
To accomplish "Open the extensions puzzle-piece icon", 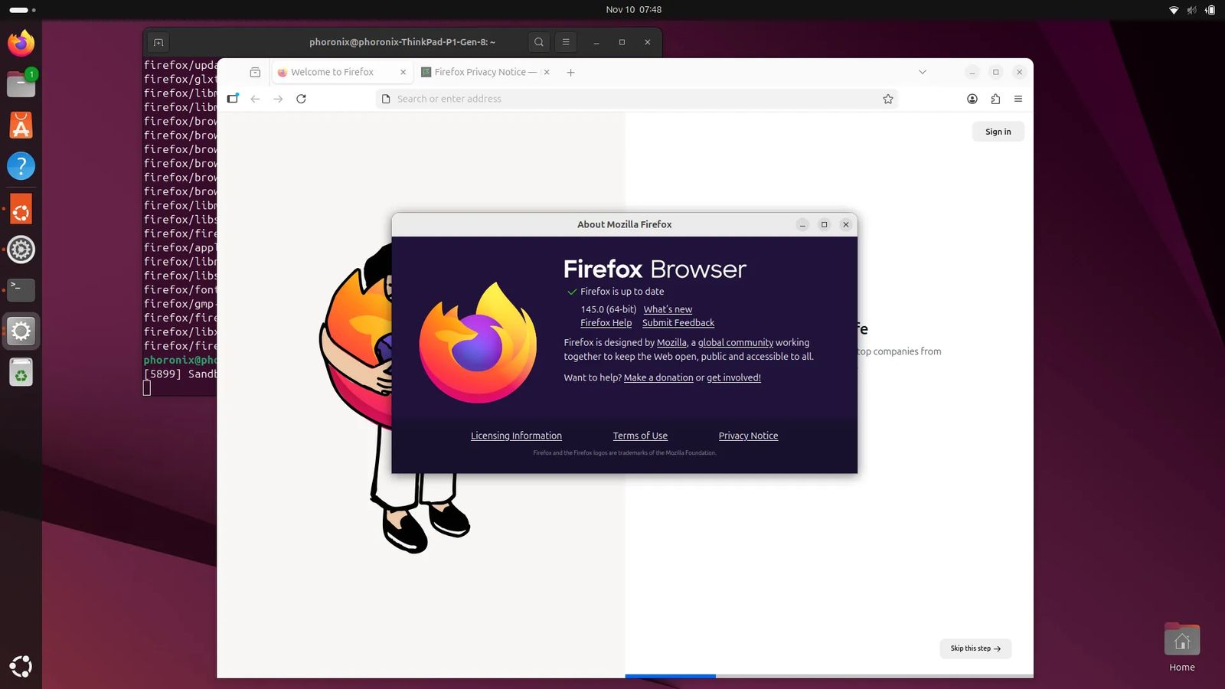I will pyautogui.click(x=995, y=99).
